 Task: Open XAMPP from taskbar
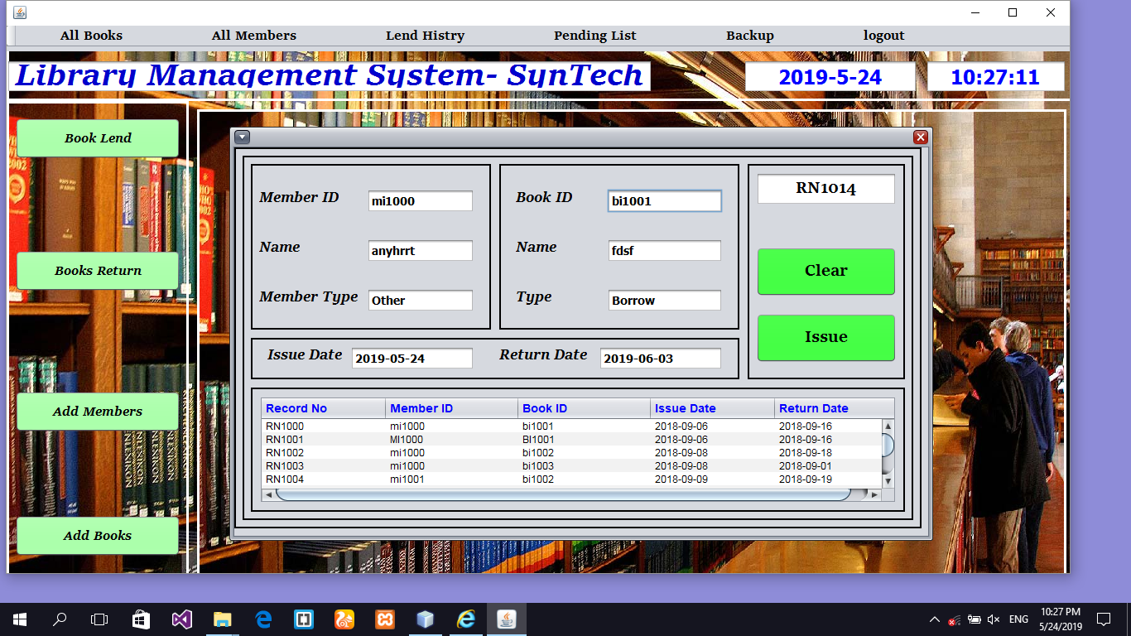click(x=384, y=619)
